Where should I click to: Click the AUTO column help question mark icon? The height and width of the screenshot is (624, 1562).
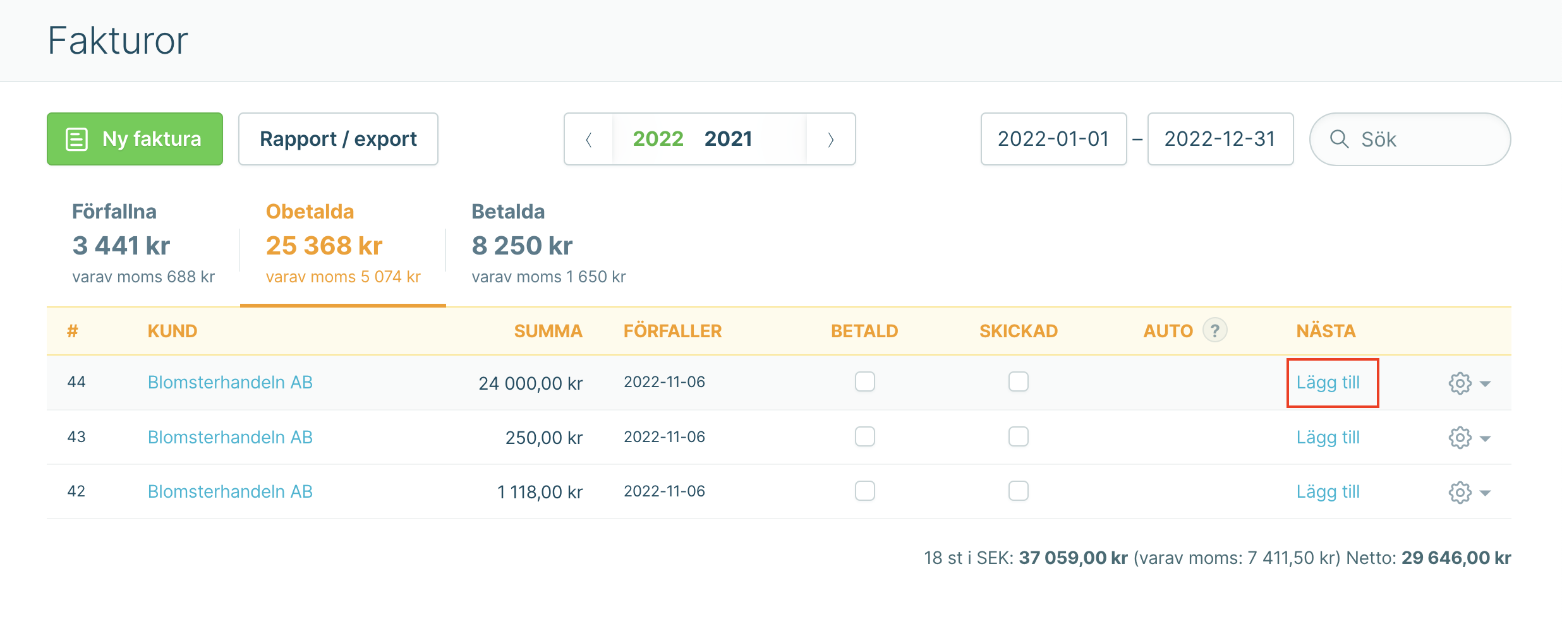tap(1214, 330)
